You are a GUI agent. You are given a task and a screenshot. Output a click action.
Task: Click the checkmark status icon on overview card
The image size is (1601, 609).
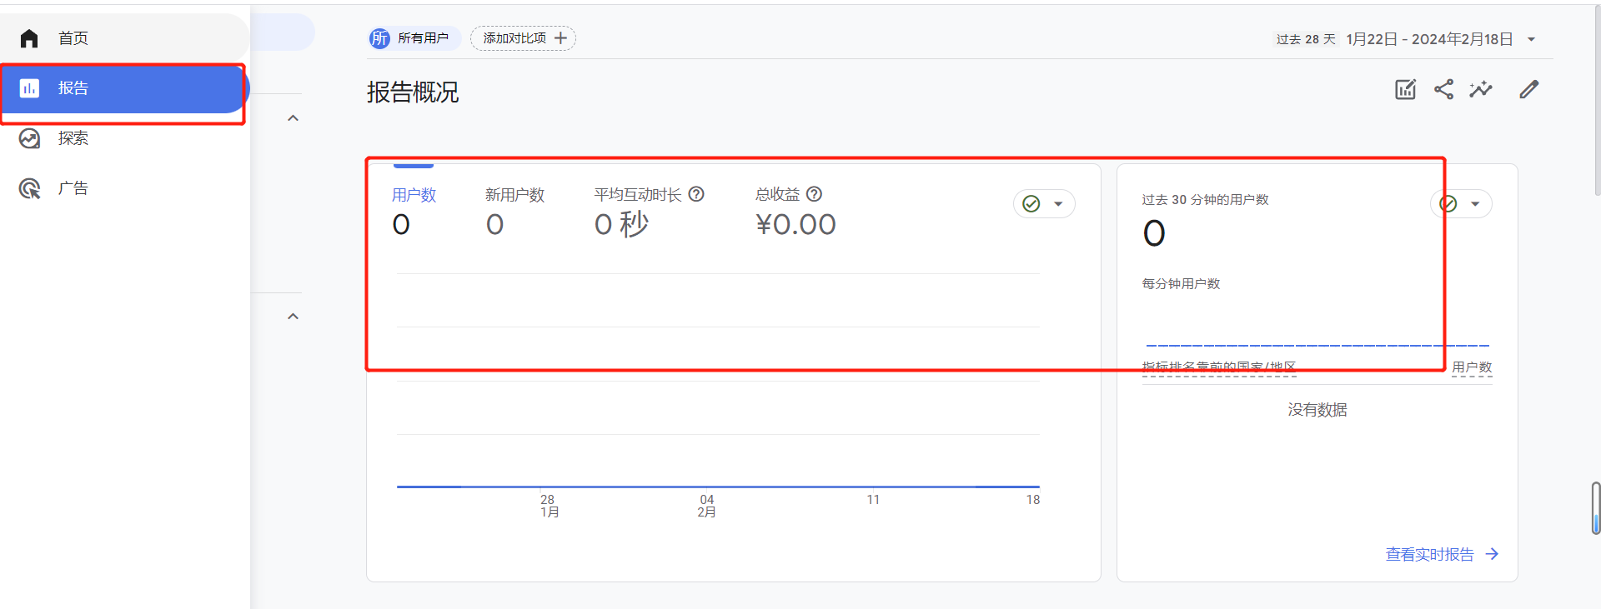click(x=1031, y=204)
